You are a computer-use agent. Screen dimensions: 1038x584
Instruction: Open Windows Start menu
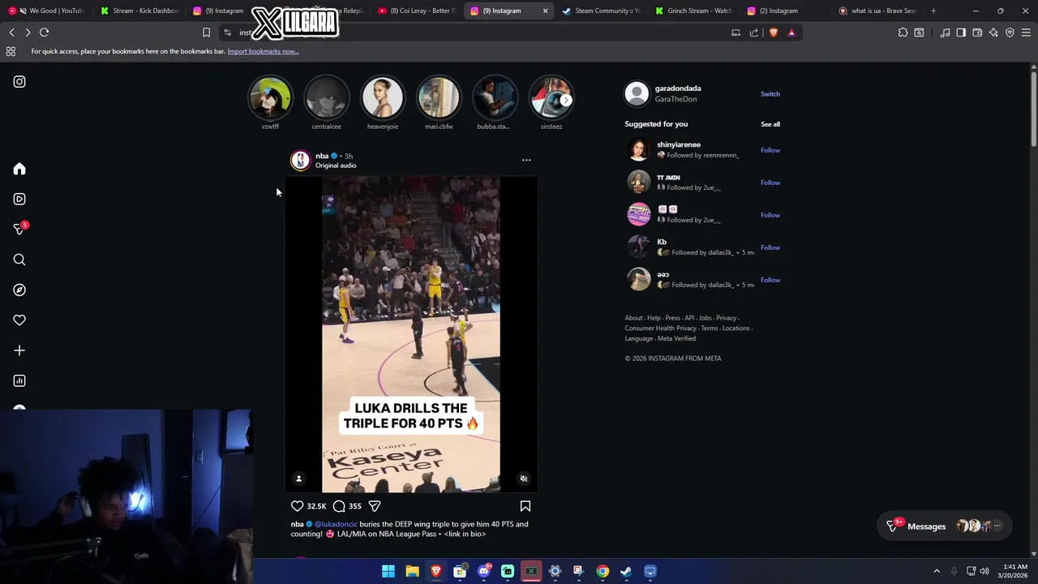(x=388, y=571)
